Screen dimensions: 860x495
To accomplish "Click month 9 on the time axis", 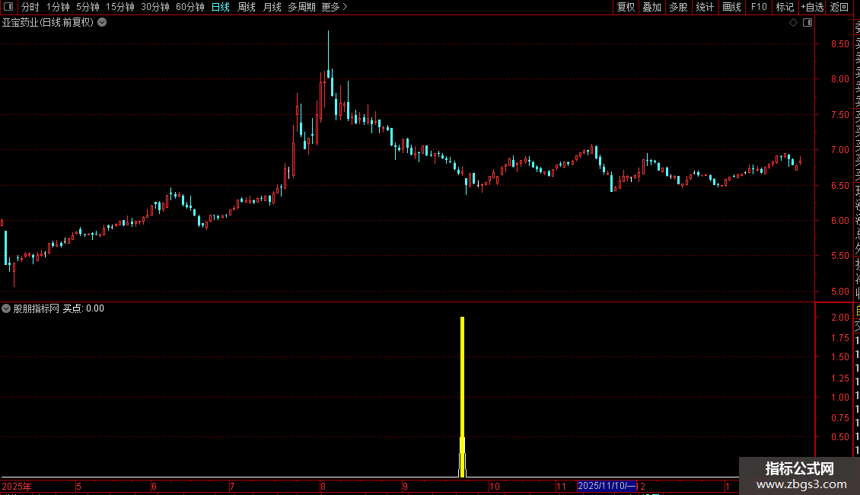I will coord(405,486).
